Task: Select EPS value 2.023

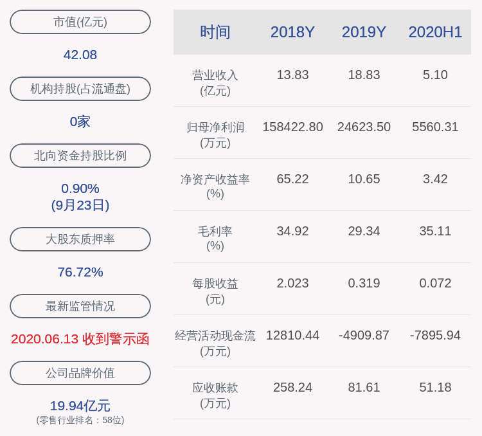Action: tap(292, 283)
